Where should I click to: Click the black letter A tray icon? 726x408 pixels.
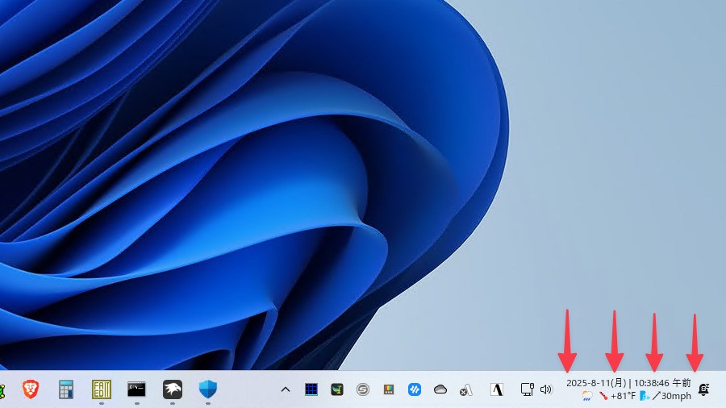point(497,389)
